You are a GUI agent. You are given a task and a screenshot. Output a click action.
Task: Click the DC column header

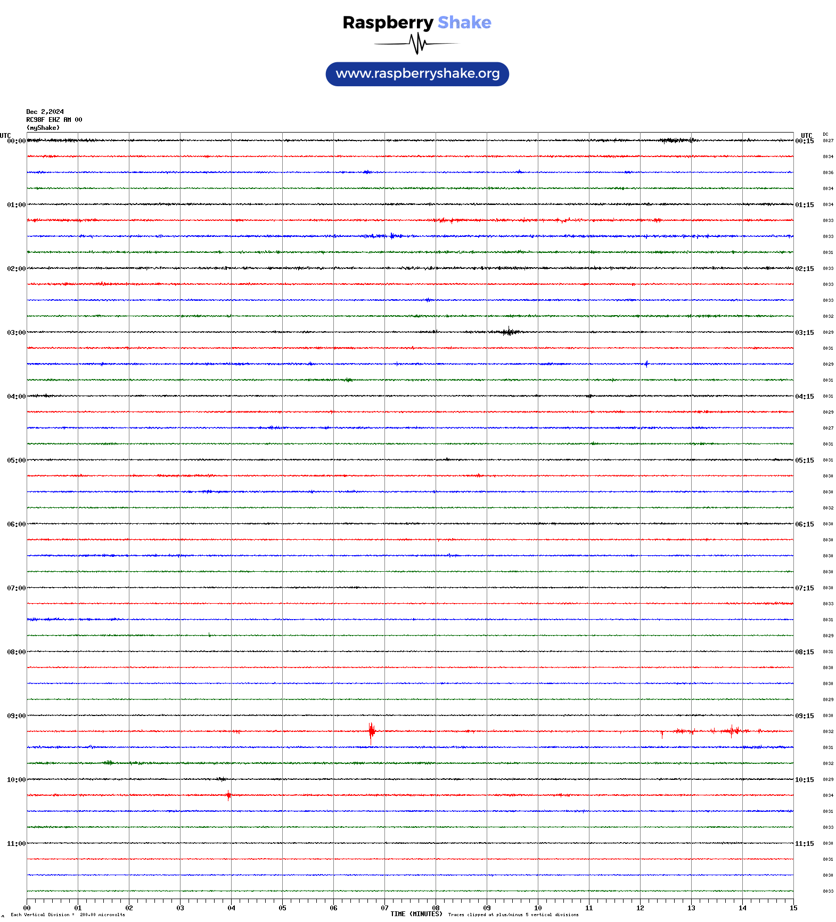click(825, 134)
